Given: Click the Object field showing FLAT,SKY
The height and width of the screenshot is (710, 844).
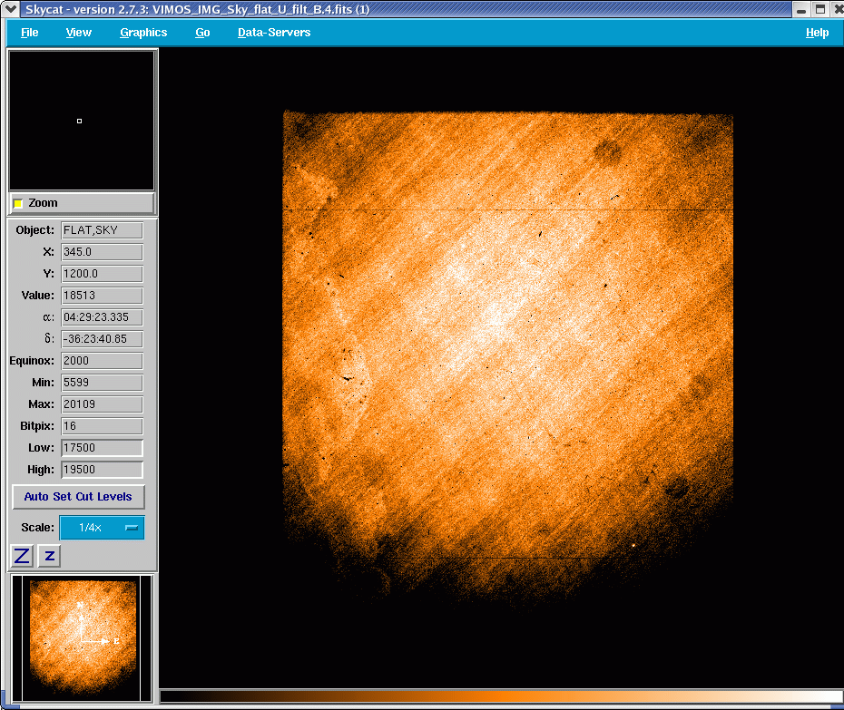Looking at the screenshot, I should (102, 230).
